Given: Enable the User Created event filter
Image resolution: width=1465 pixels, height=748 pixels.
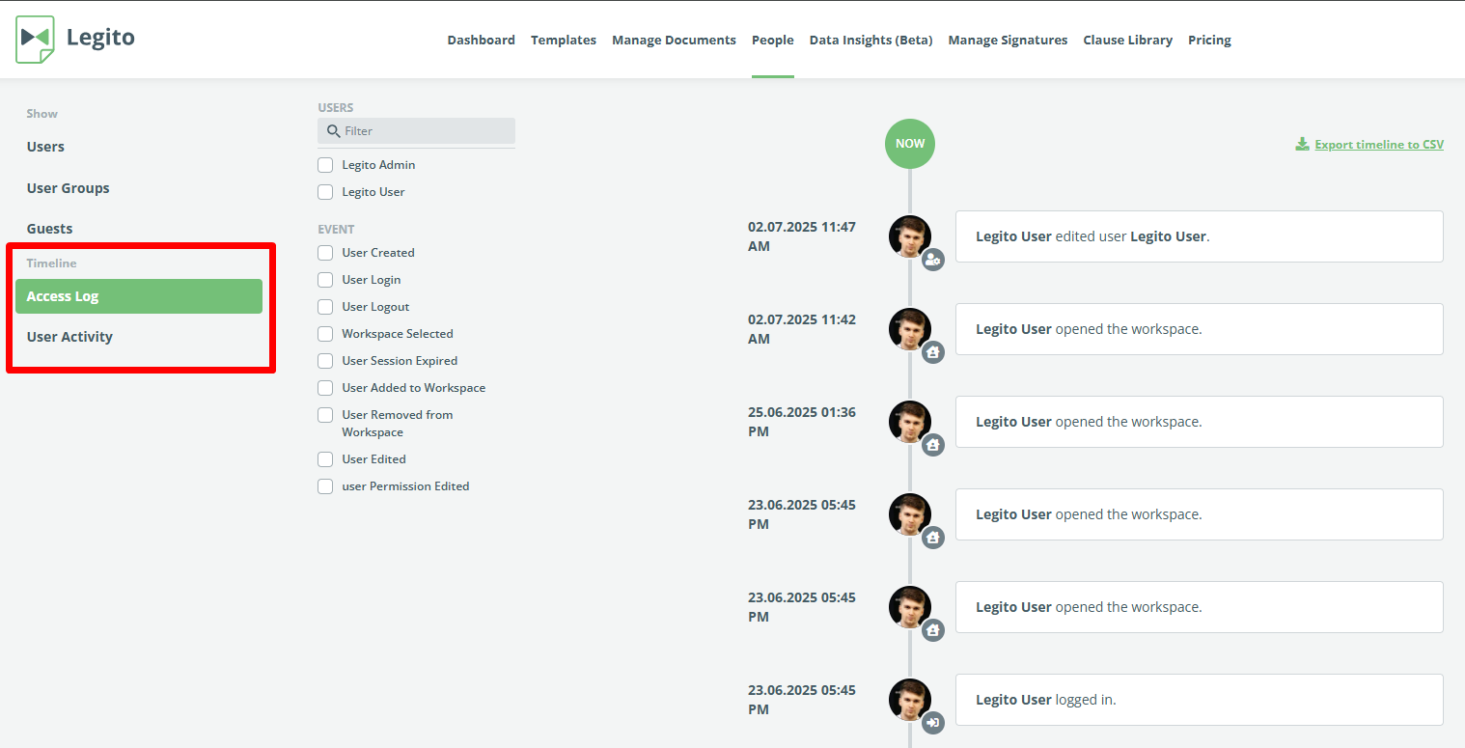Looking at the screenshot, I should (325, 253).
